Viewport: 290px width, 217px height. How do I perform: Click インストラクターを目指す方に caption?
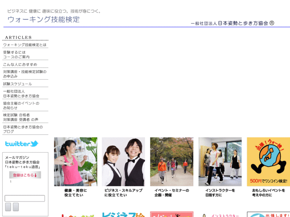tap(220, 193)
